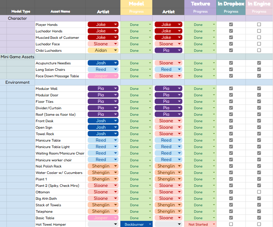
Task: Open the Reed dropdown for Long Salon Chairs
Action: pyautogui.click(x=103, y=69)
